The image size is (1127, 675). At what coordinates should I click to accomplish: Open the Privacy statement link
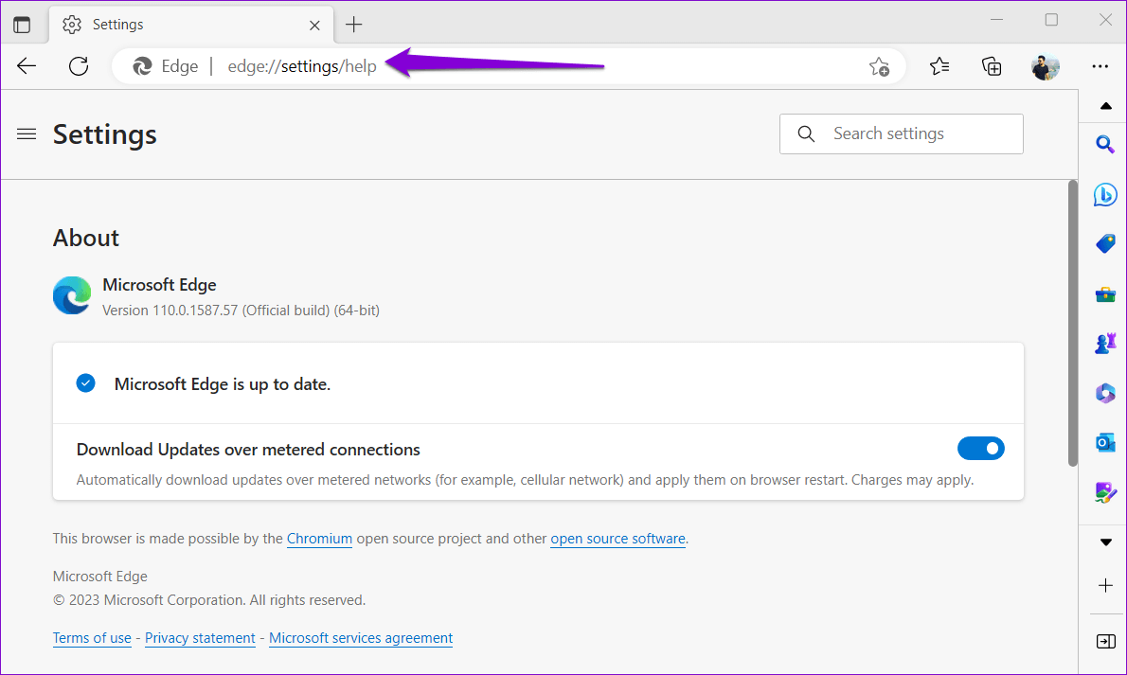[x=200, y=638]
